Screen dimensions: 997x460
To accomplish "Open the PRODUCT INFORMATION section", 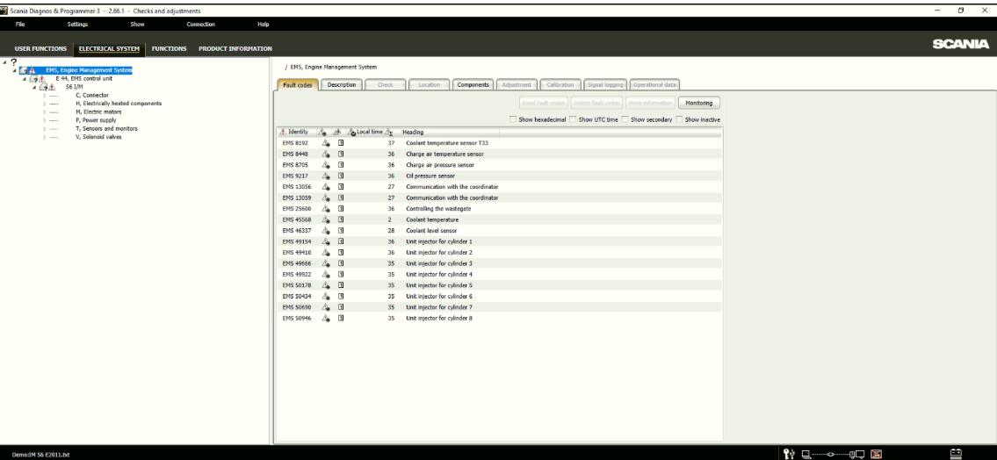I will pos(235,48).
